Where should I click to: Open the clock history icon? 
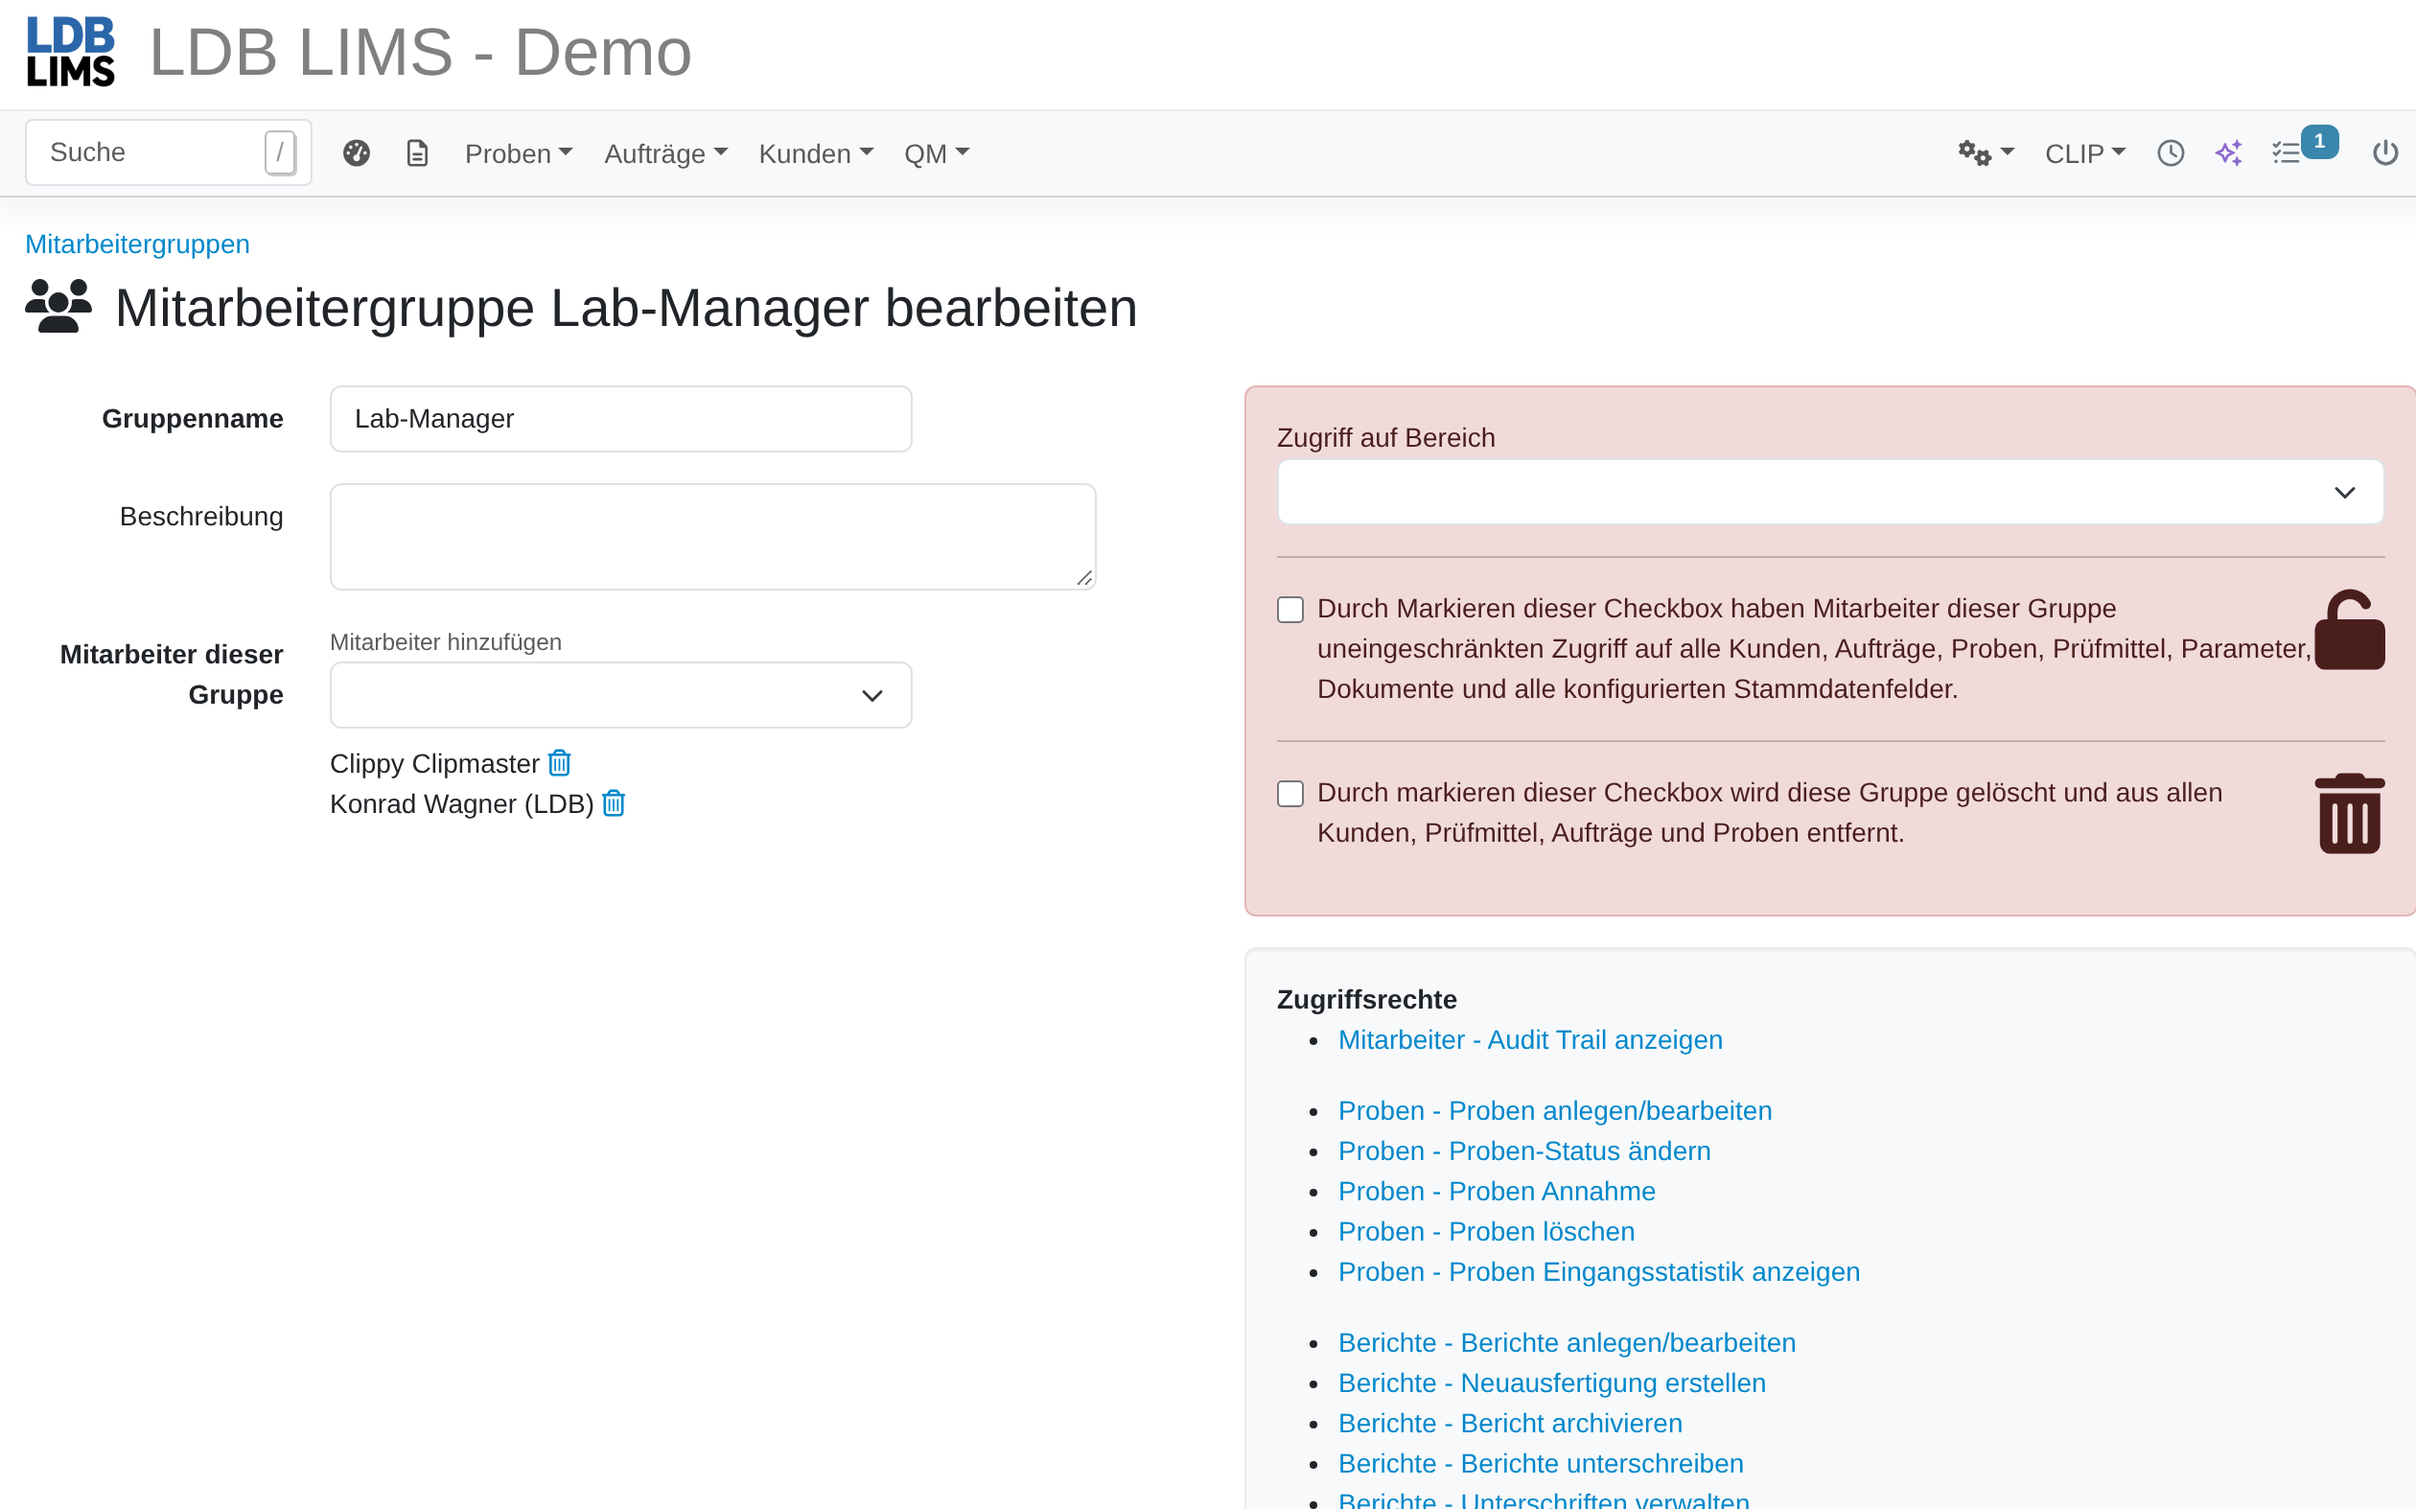click(2170, 152)
